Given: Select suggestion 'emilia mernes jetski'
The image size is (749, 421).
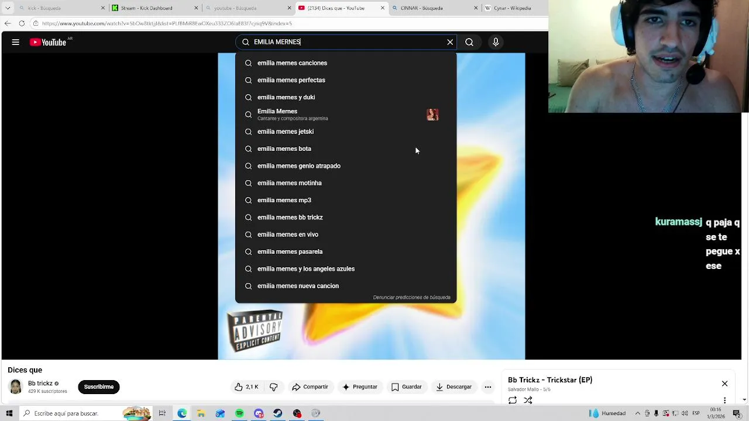Looking at the screenshot, I should pyautogui.click(x=346, y=132).
